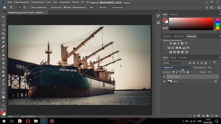
Task: Open the Zoom tool preset picker arrow
Action: (x=15, y=8)
